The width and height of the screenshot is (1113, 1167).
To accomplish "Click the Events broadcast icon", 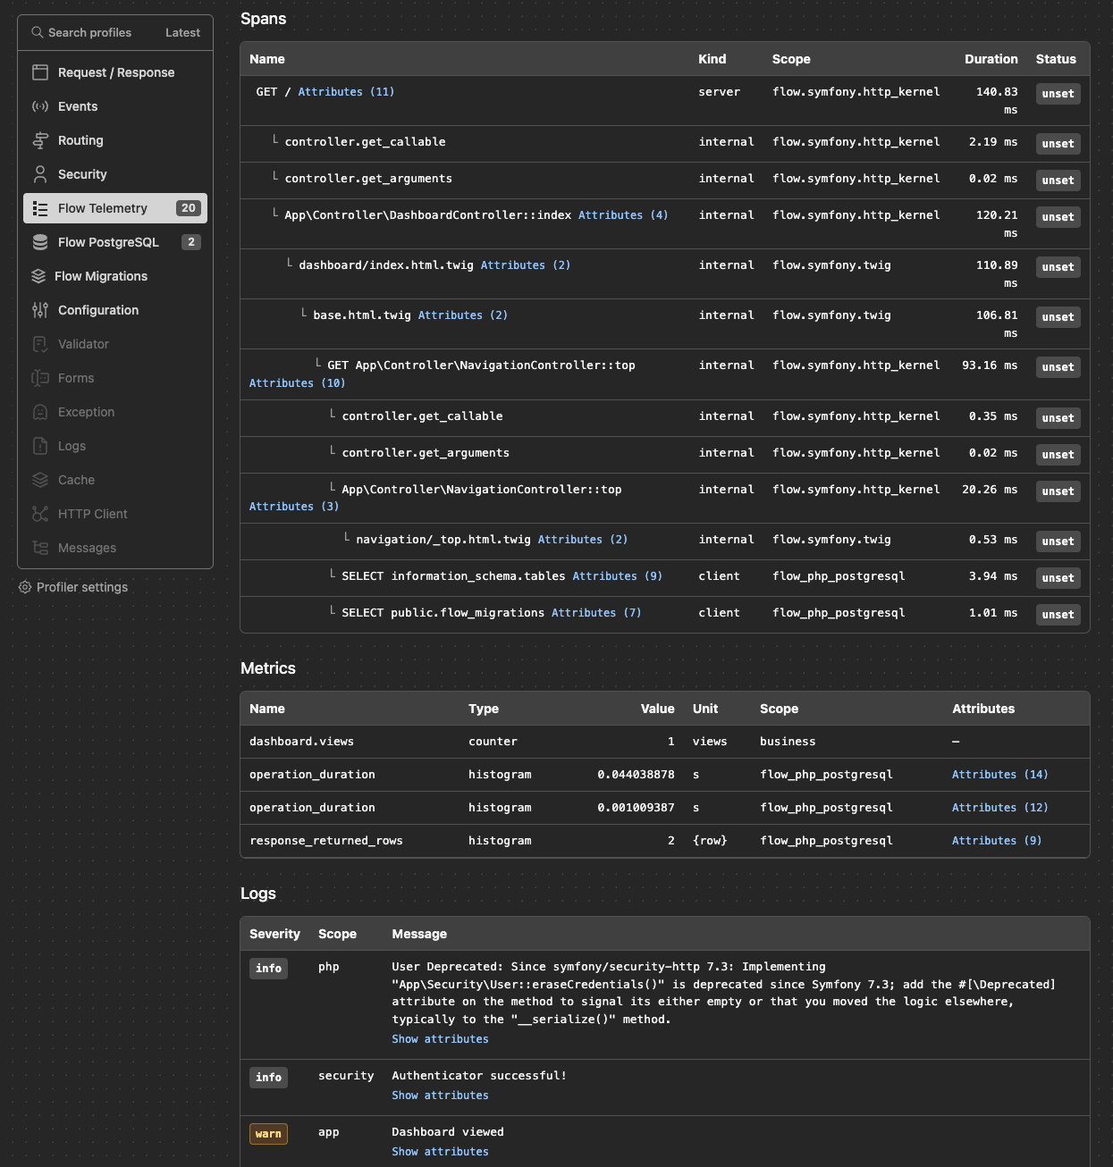I will click(x=40, y=106).
